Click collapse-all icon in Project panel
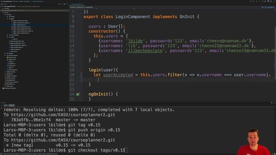Viewport: 276px width, 155px height. point(61,4)
